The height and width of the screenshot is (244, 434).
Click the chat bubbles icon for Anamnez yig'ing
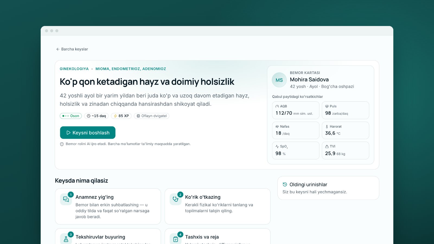point(66,199)
